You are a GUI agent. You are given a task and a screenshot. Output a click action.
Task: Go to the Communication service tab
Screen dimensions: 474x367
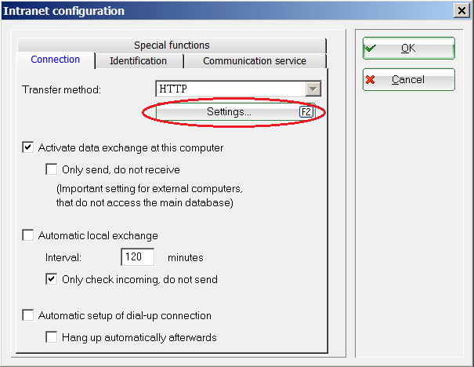(x=255, y=60)
